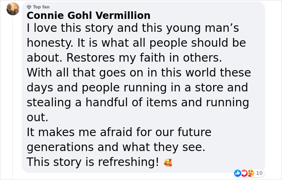Click the vertical comment thread line
Viewport: 282px width, 180px height.
coord(12,98)
